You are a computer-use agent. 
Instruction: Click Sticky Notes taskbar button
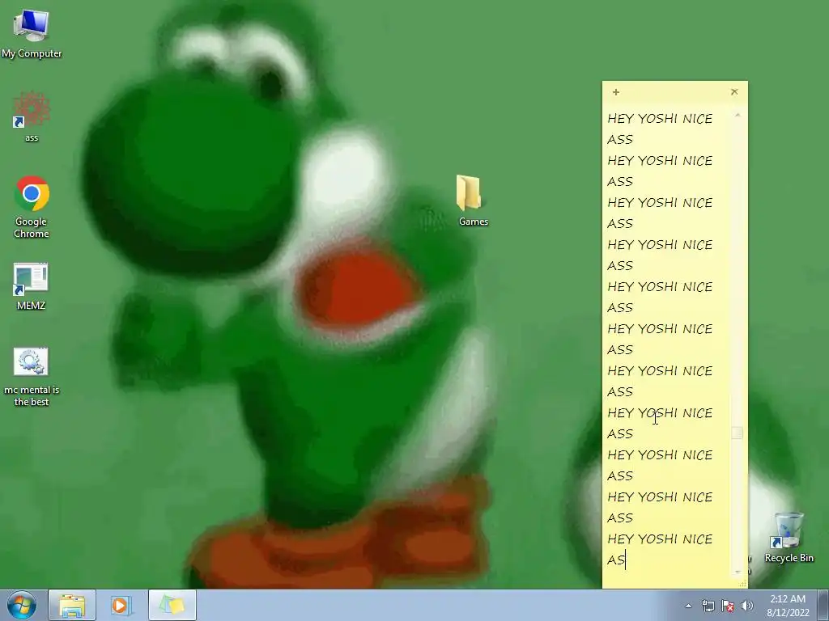(172, 605)
